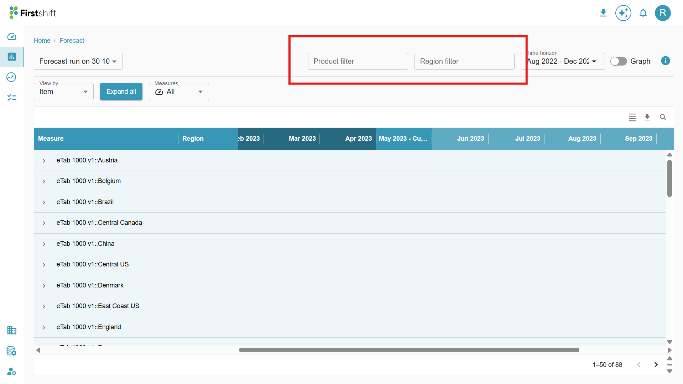Open the download icon in top bar

point(603,13)
